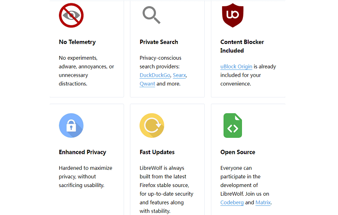Image resolution: width=338 pixels, height=215 pixels.
Task: Click the red uBlock Origin shield icon
Action: pyautogui.click(x=232, y=15)
